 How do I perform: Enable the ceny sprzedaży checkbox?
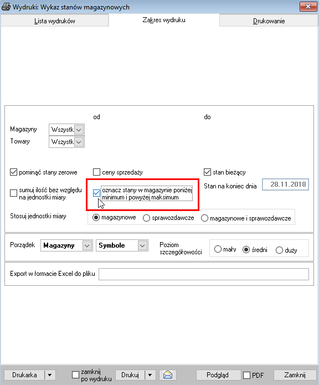(97, 172)
